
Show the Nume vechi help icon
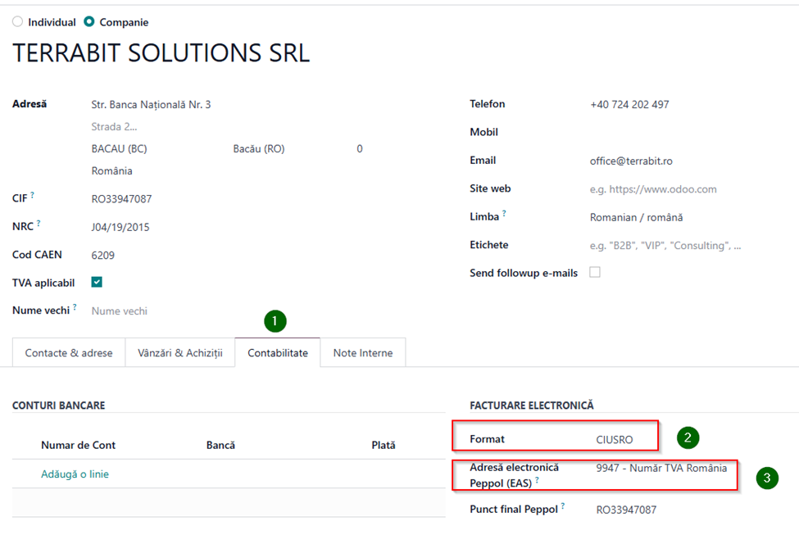click(x=75, y=307)
